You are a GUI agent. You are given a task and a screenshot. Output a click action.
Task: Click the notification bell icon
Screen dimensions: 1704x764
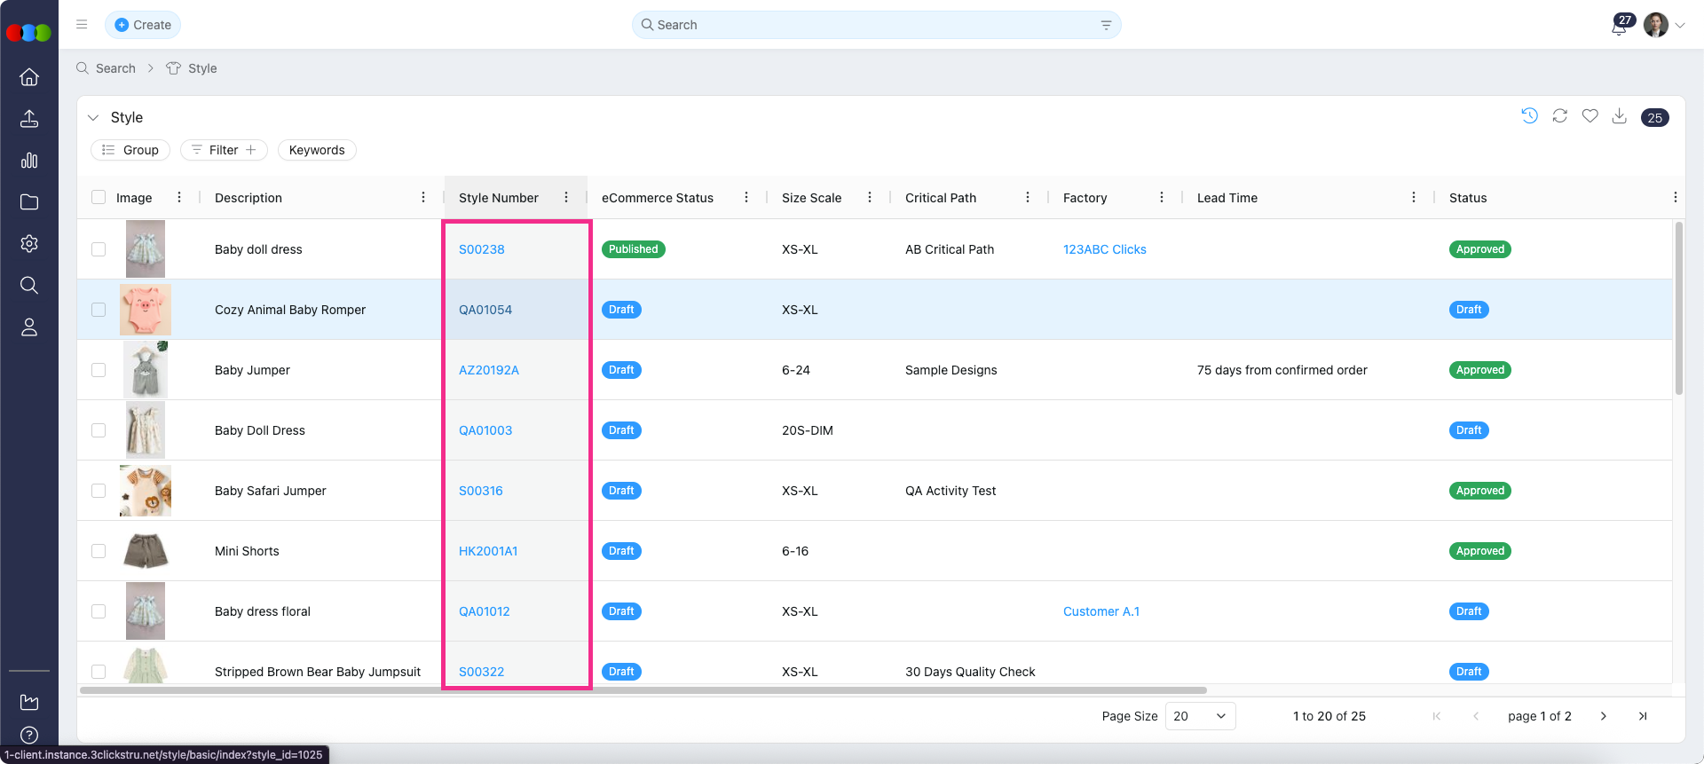point(1619,26)
